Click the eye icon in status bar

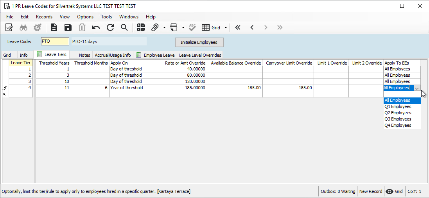[389, 191]
